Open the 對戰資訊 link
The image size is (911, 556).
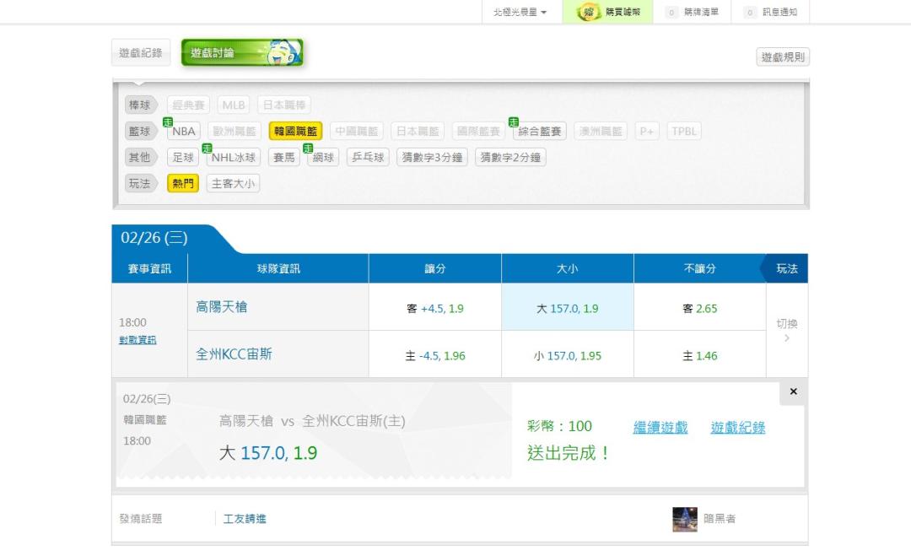[137, 341]
